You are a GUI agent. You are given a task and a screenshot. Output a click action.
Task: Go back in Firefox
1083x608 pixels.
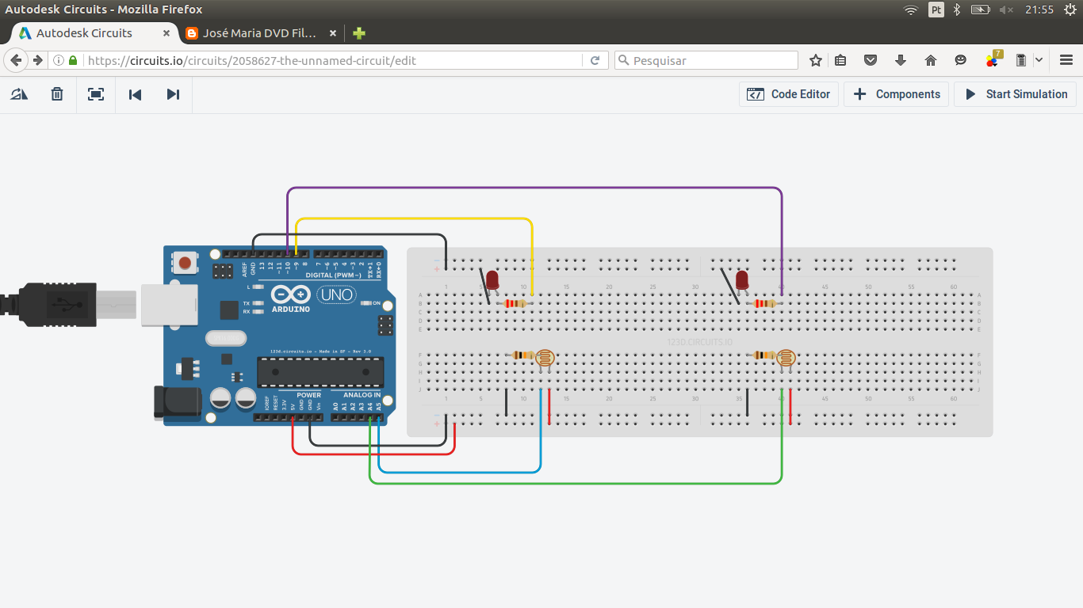(16, 60)
